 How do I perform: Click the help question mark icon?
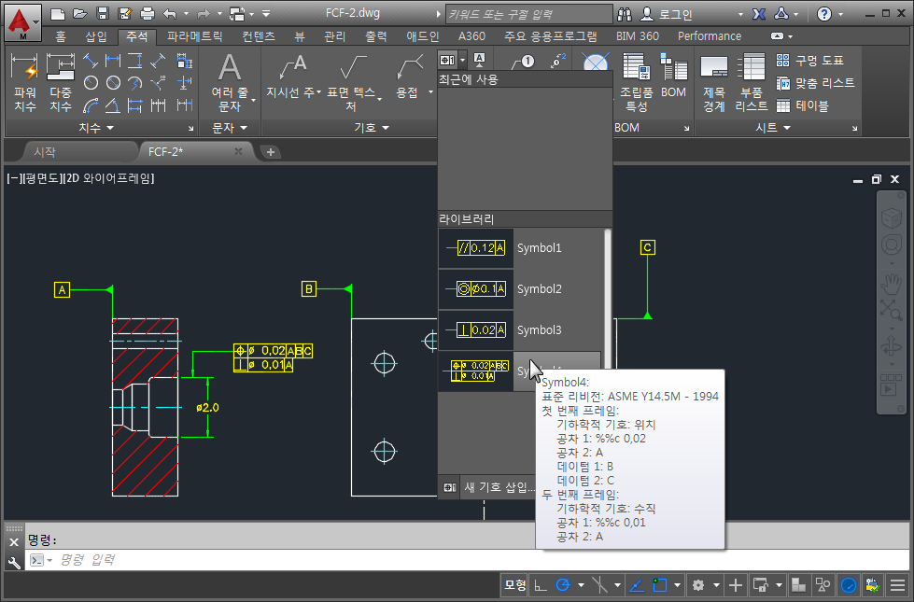(823, 14)
